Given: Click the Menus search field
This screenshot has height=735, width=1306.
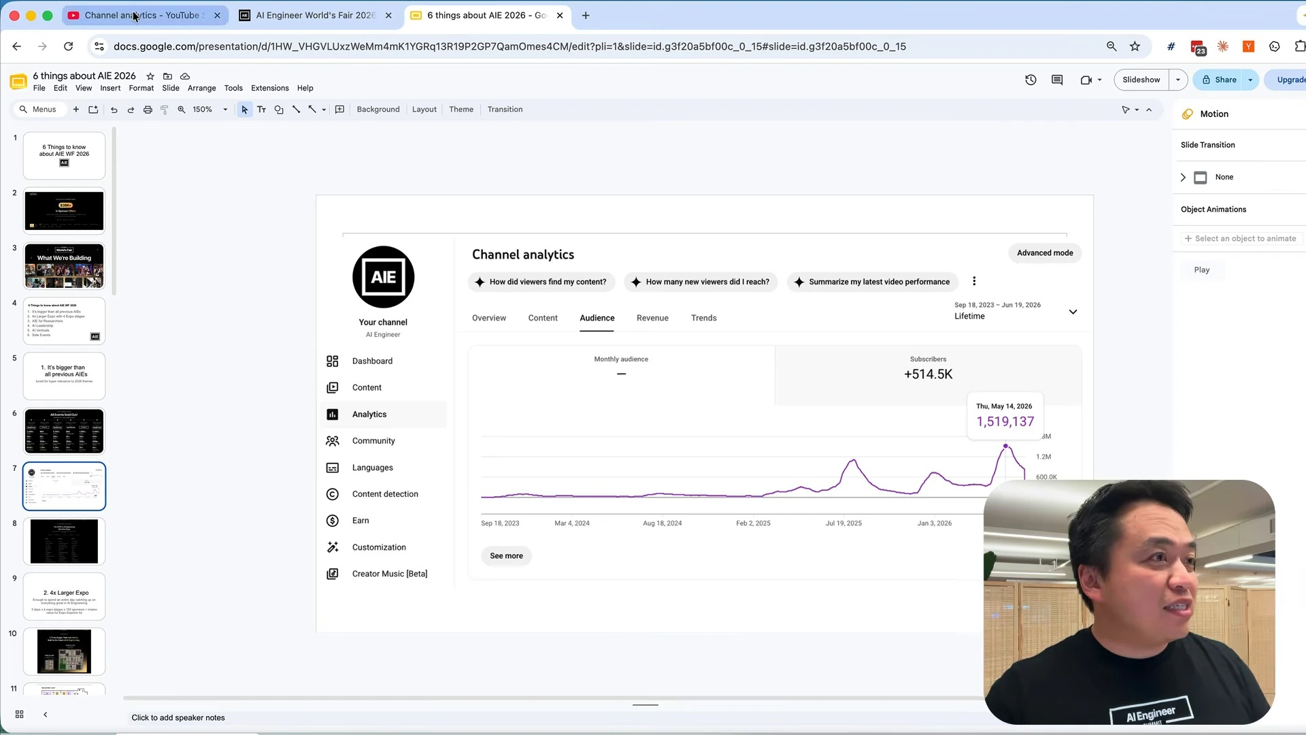Looking at the screenshot, I should click(40, 110).
